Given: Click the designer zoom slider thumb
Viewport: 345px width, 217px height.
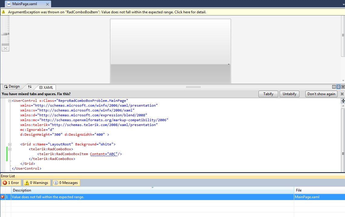Looking at the screenshot, I should click(5, 34).
